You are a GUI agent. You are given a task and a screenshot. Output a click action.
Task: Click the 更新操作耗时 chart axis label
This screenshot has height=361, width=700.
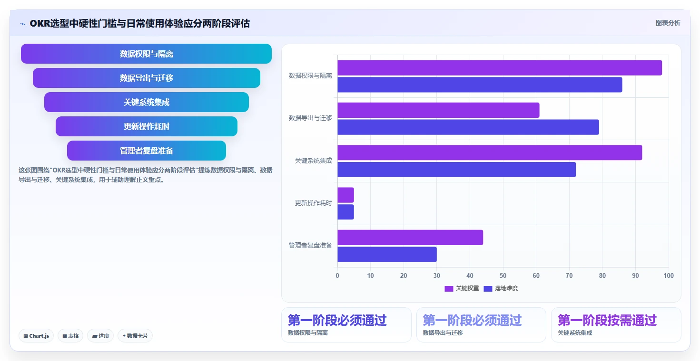(x=314, y=203)
